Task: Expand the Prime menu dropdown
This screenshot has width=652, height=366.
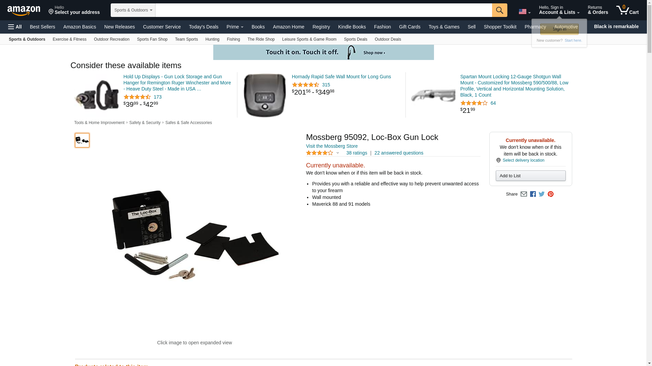Action: [x=235, y=27]
